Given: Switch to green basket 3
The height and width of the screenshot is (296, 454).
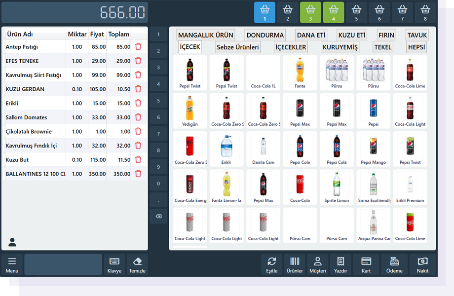Looking at the screenshot, I should click(310, 12).
